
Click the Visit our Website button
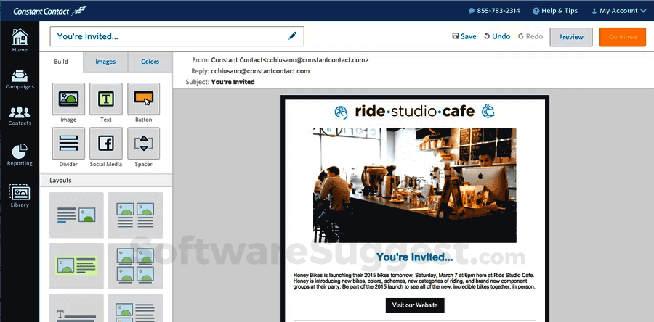[415, 305]
